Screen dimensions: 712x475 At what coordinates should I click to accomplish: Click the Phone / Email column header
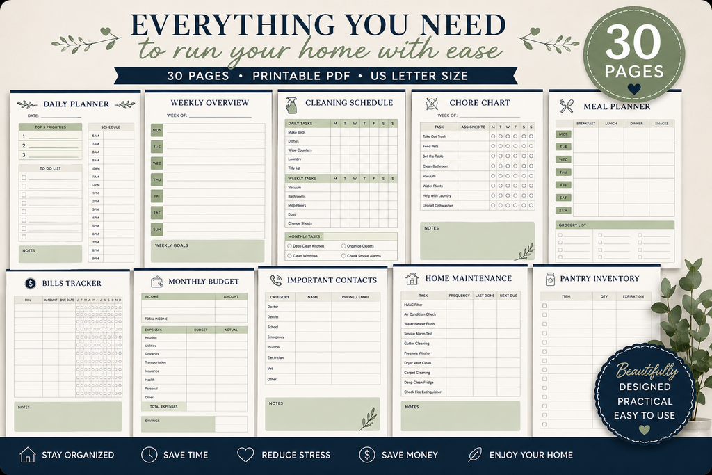[x=356, y=297]
